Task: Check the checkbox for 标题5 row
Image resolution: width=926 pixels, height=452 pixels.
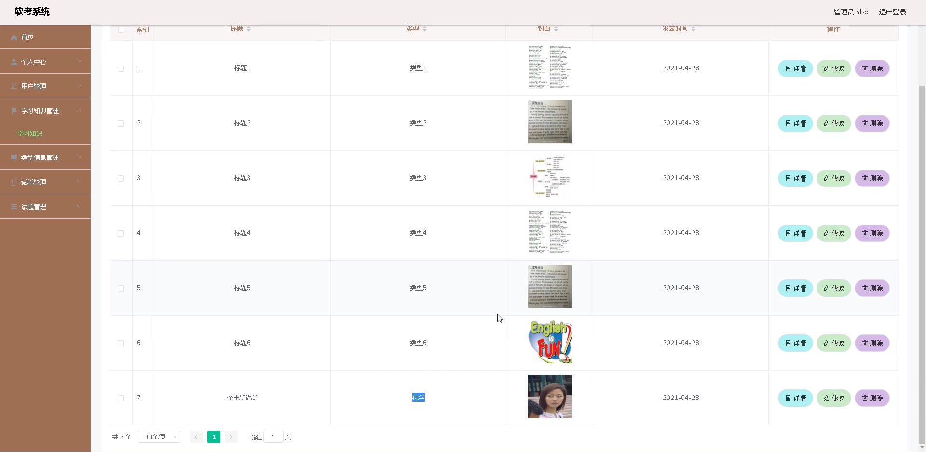Action: 121,288
